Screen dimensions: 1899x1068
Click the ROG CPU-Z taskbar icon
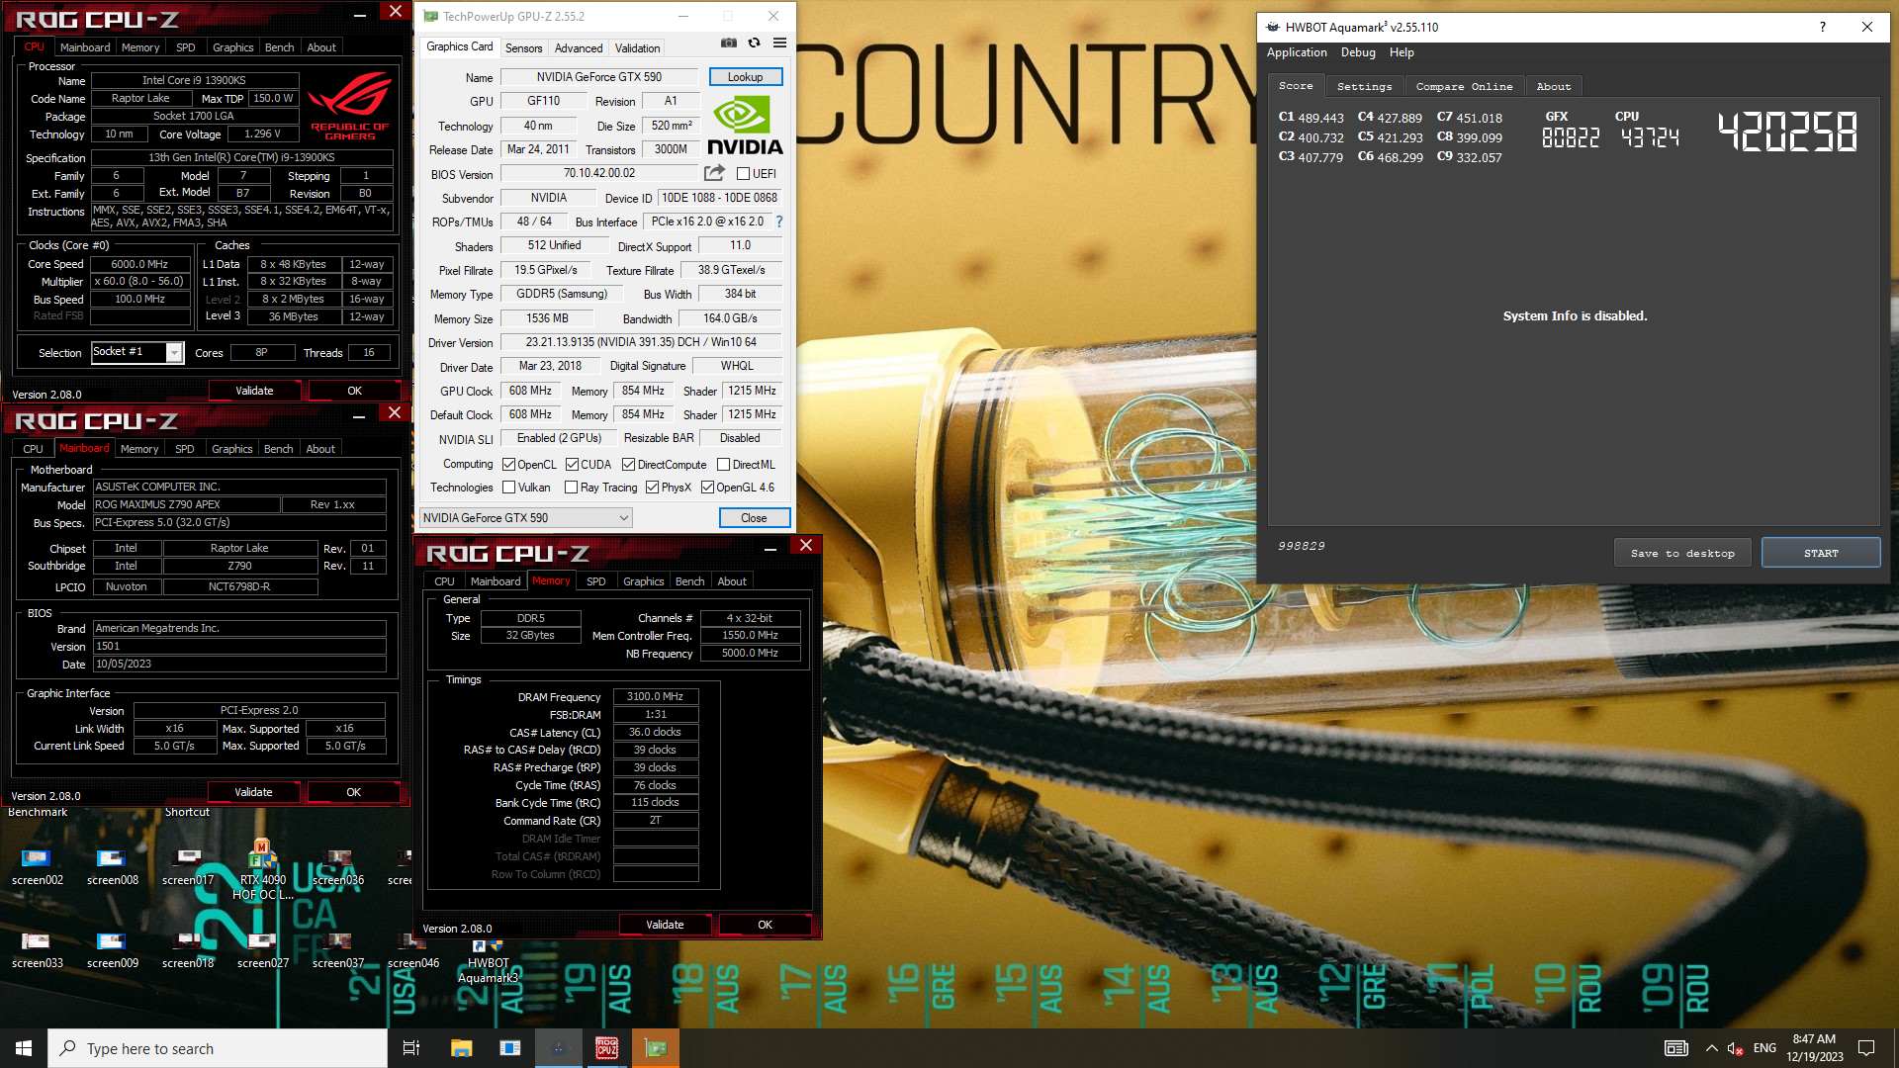pyautogui.click(x=606, y=1048)
